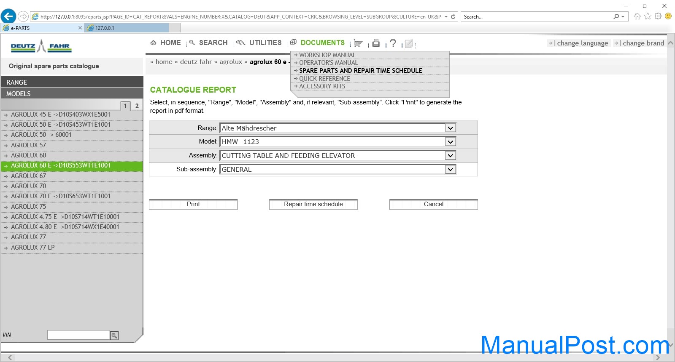Viewport: 675px width, 362px height.
Task: Choose SPARE PARTS AND REPAIR TIME SCHEDULE
Action: [361, 71]
